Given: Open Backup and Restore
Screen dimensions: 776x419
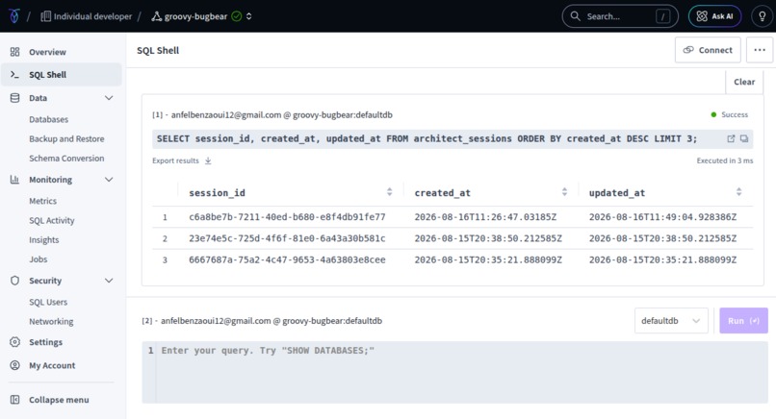Looking at the screenshot, I should [x=66, y=138].
